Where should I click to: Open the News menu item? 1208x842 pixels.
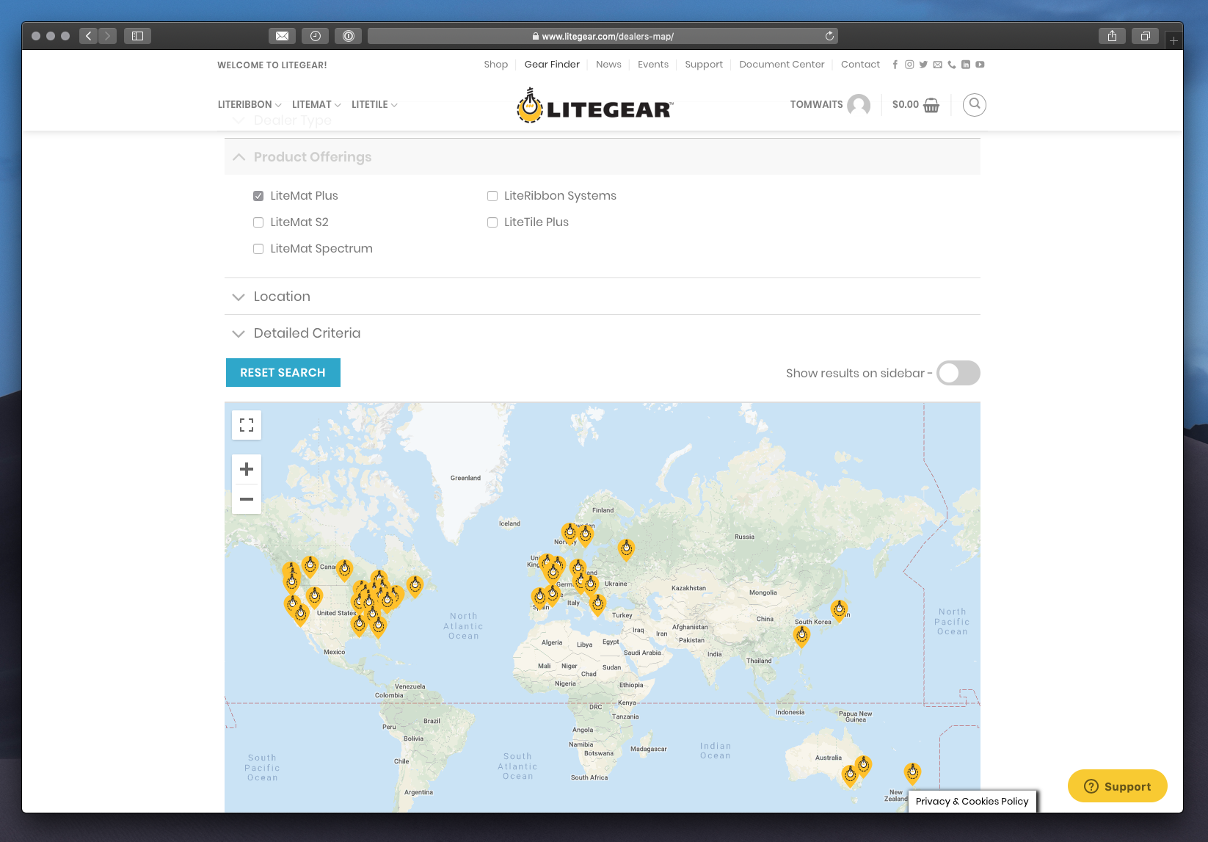608,65
